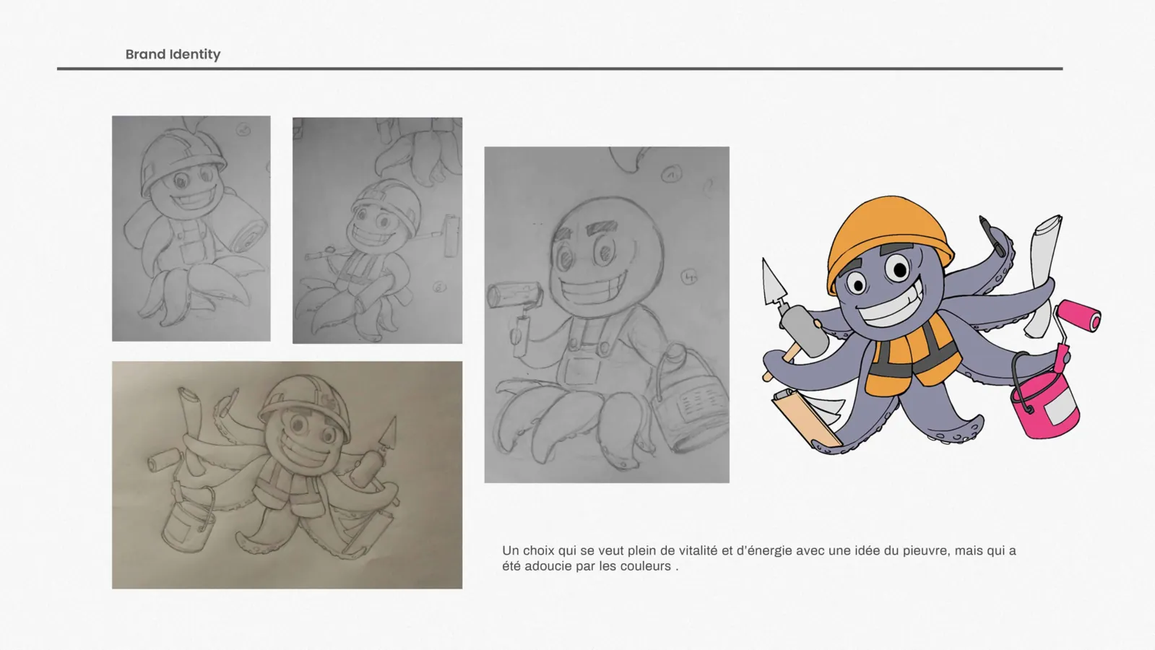Click the French description paragraph about pieuvre
This screenshot has height=650, width=1155.
point(759,558)
